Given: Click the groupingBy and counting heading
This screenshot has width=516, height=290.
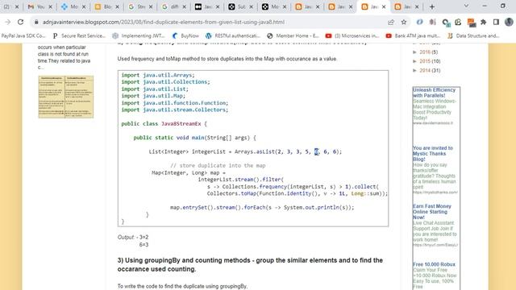Looking at the screenshot, I should pyautogui.click(x=250, y=265).
